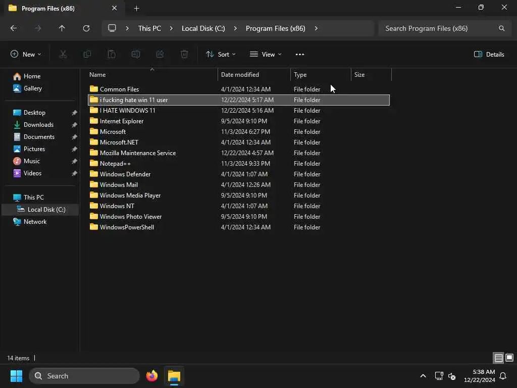Open the clock and date flyout
The height and width of the screenshot is (388, 517).
480,376
